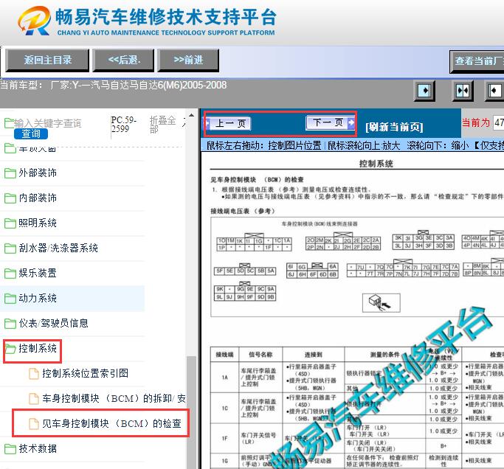The height and width of the screenshot is (469, 504).
Task: Click the sidebar vertical scrollbar thumb
Action: [x=191, y=412]
